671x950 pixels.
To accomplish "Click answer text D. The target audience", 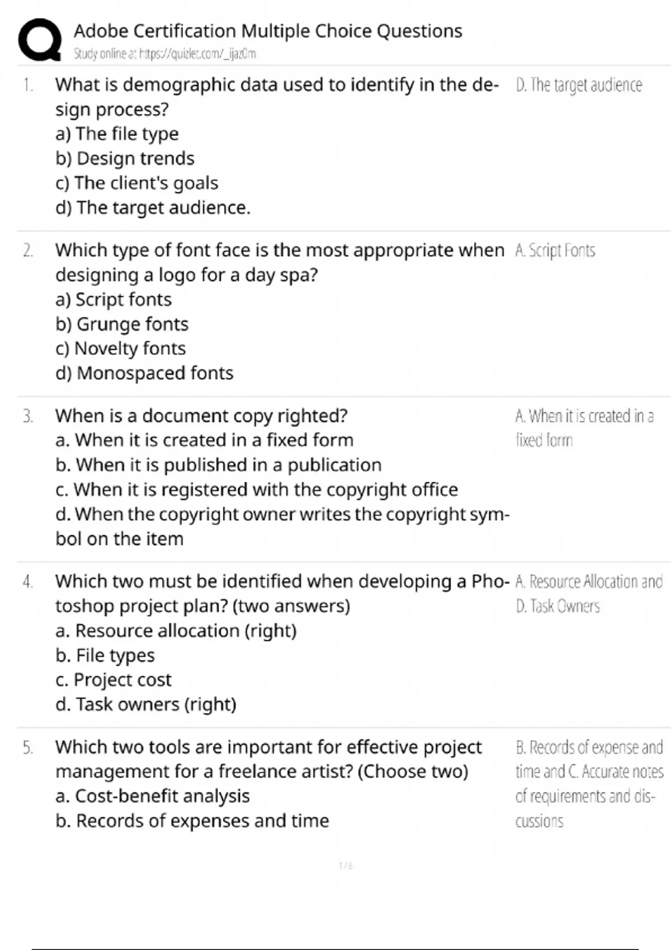I will point(579,85).
